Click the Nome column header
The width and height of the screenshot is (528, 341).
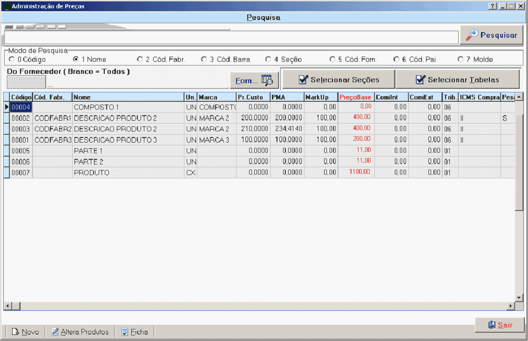pyautogui.click(x=128, y=97)
